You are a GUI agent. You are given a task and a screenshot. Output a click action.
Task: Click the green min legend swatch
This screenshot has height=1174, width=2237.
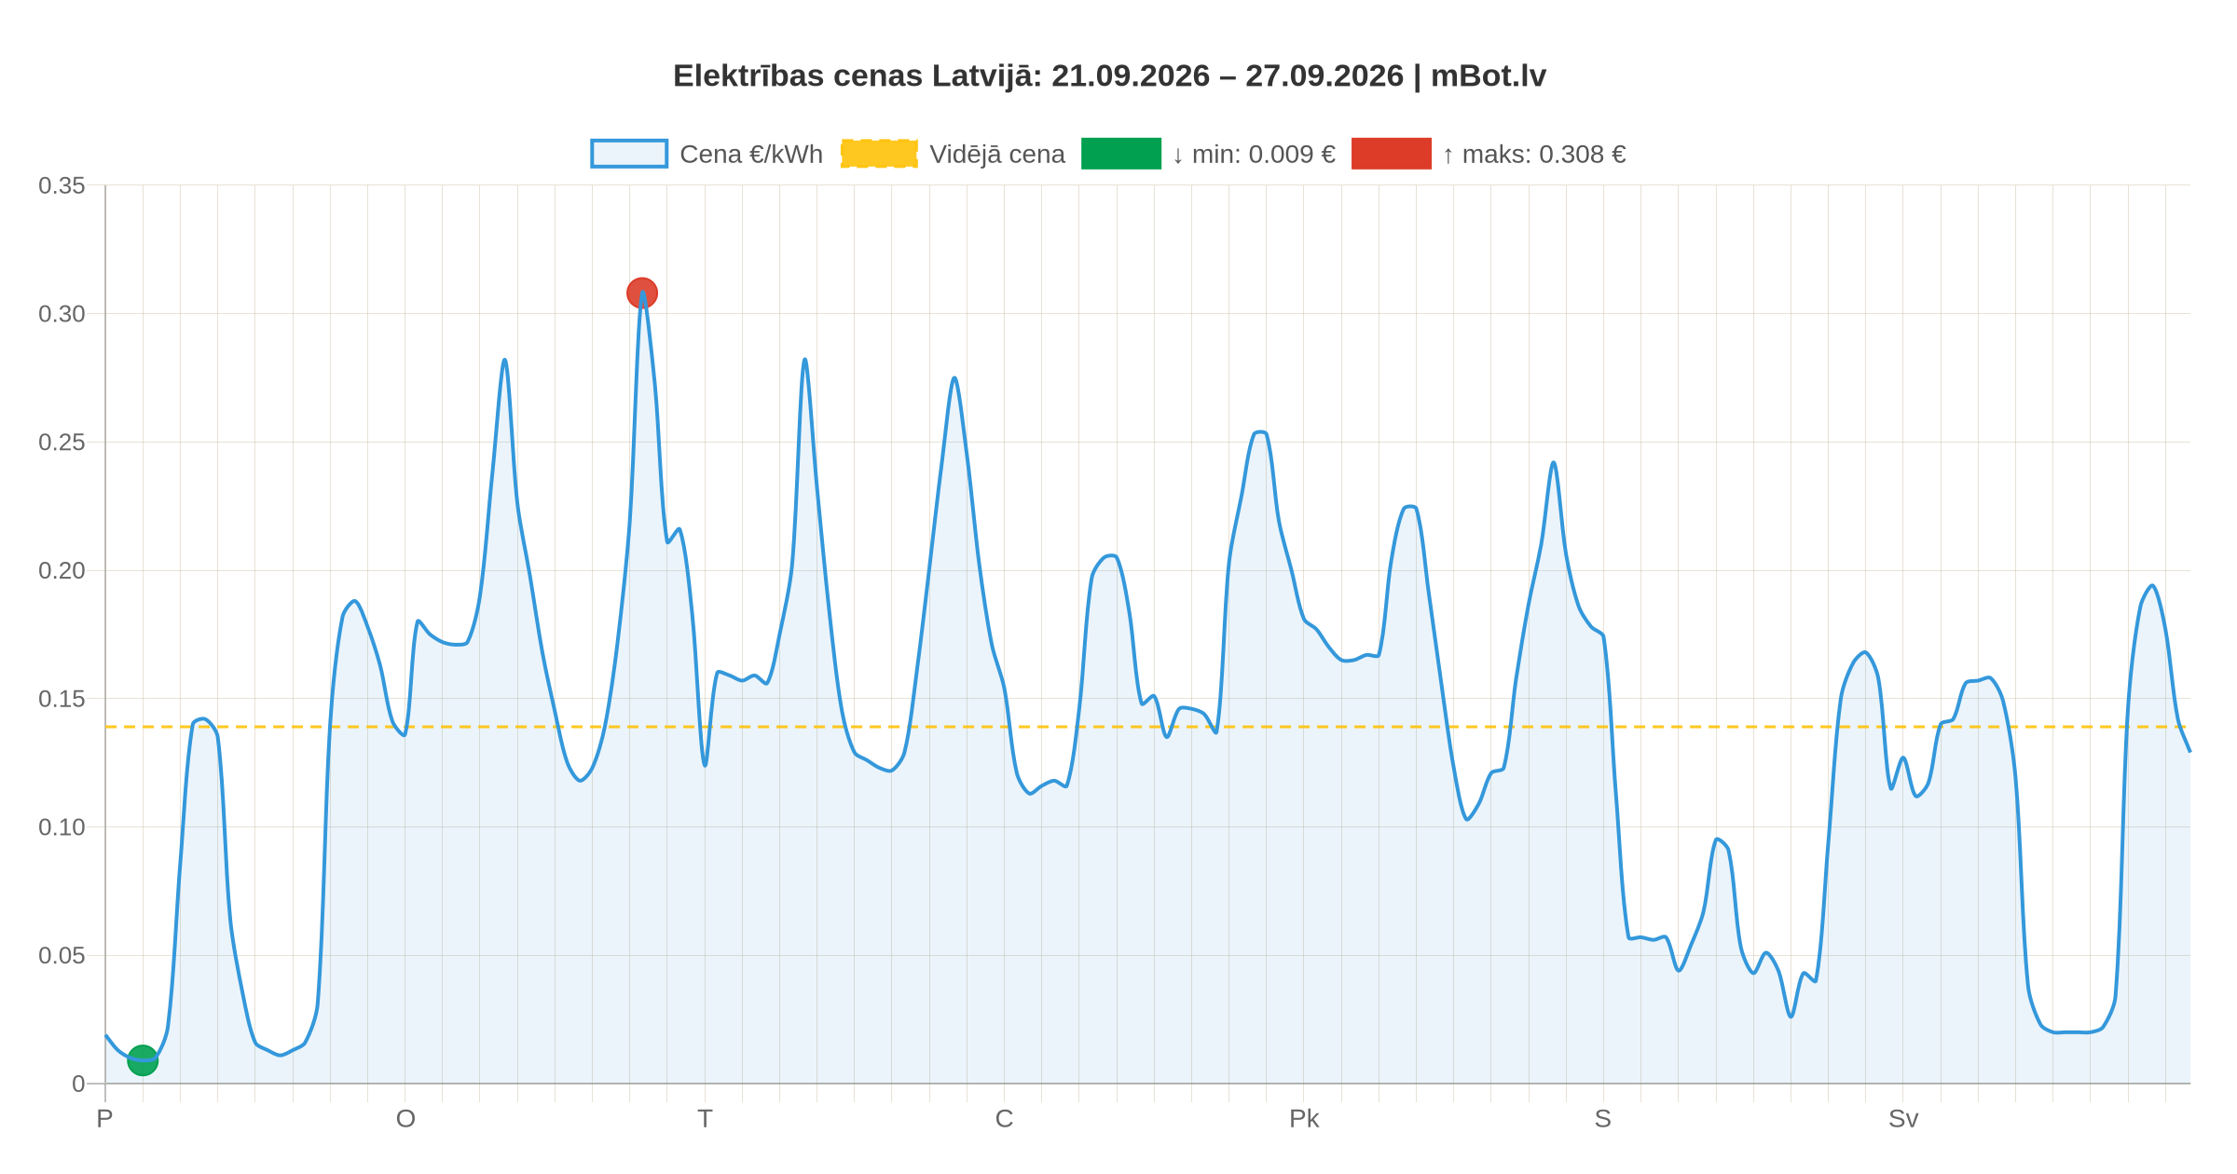[1121, 154]
